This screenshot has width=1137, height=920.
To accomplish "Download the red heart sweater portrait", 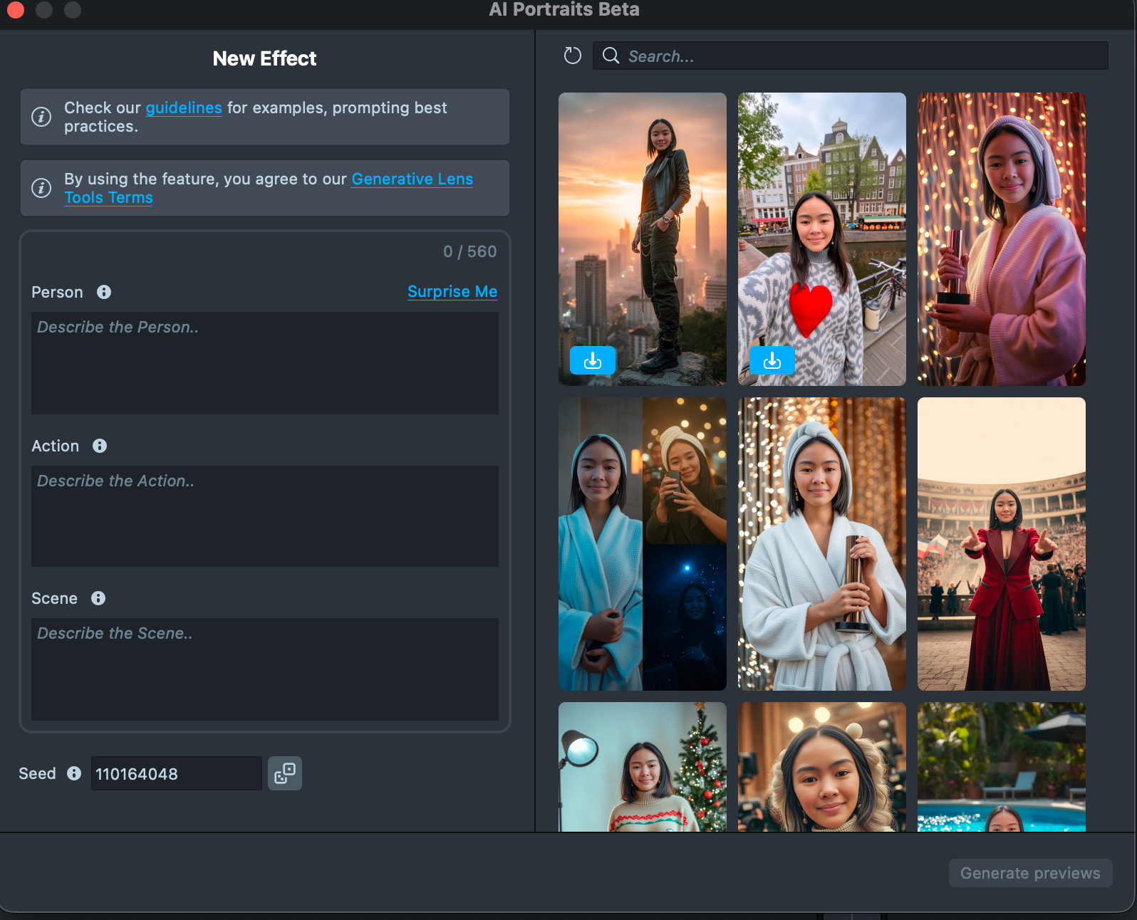I will pos(772,361).
